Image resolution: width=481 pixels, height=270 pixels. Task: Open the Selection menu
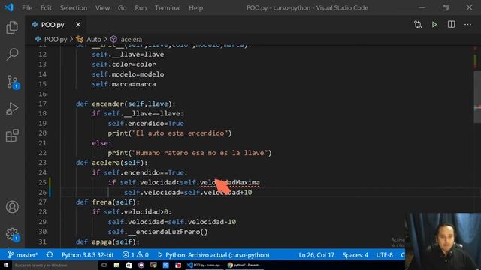(74, 8)
